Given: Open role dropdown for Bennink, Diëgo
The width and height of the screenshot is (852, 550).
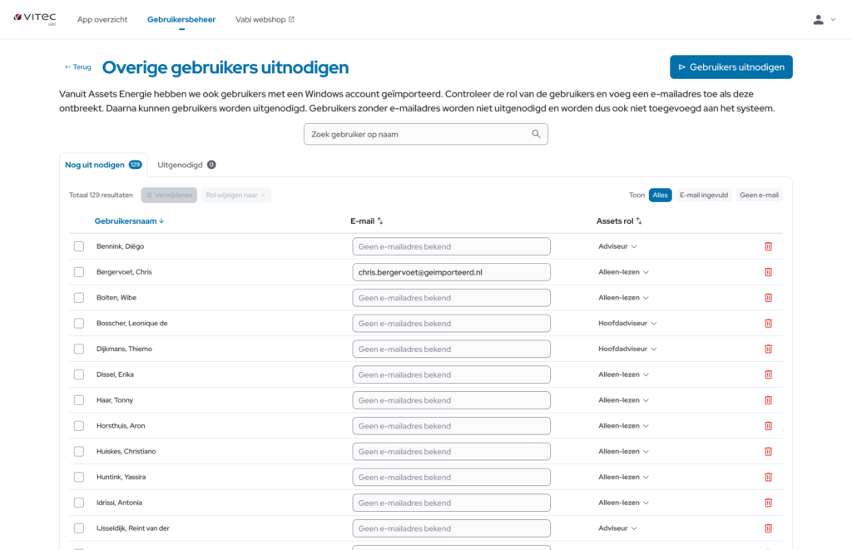Looking at the screenshot, I should (617, 246).
